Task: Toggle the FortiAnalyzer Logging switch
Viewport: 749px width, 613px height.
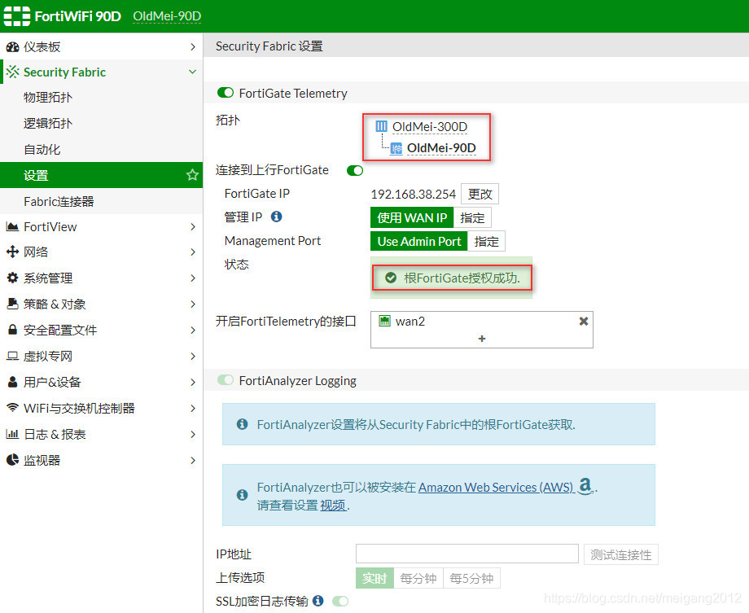Action: (x=225, y=380)
